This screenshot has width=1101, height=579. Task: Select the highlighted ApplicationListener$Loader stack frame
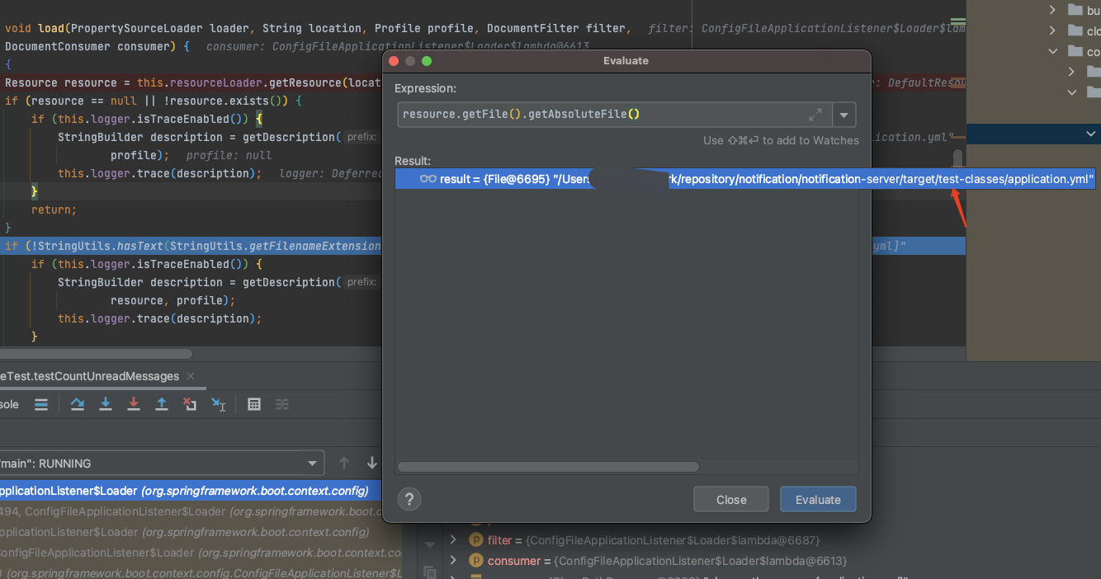coord(191,491)
